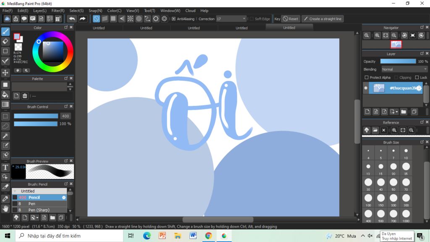430x242 pixels.
Task: Select brush size 400 preset
Action: (x=368, y=216)
